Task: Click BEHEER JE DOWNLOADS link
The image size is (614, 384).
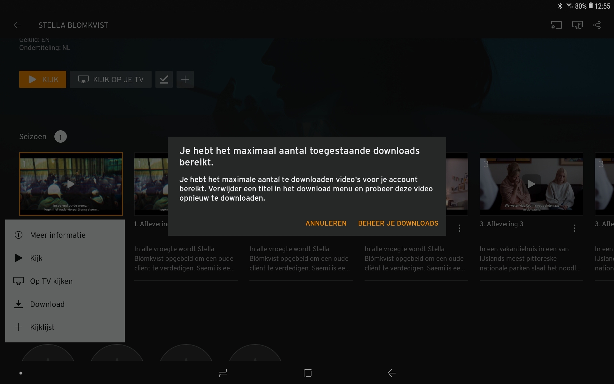Action: point(398,223)
